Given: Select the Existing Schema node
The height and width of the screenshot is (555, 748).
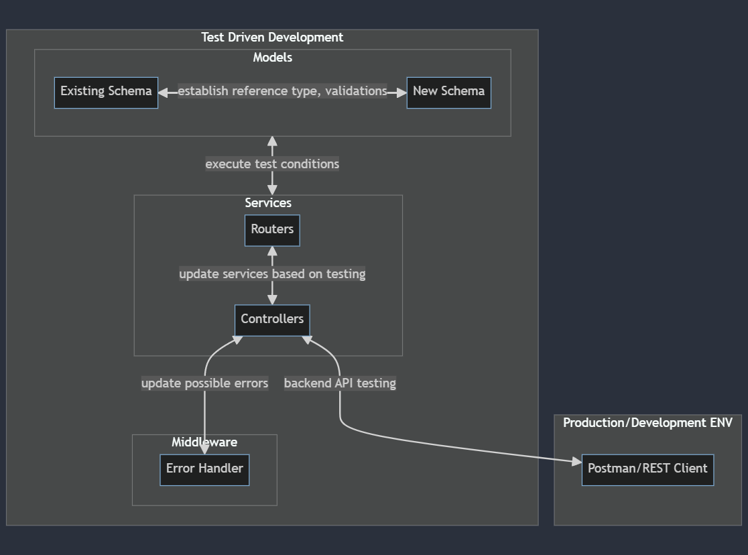Looking at the screenshot, I should (105, 92).
